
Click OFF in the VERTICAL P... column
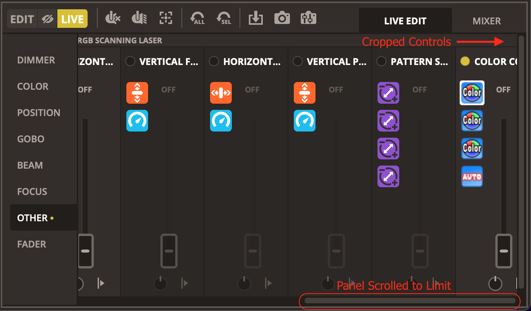click(x=336, y=90)
